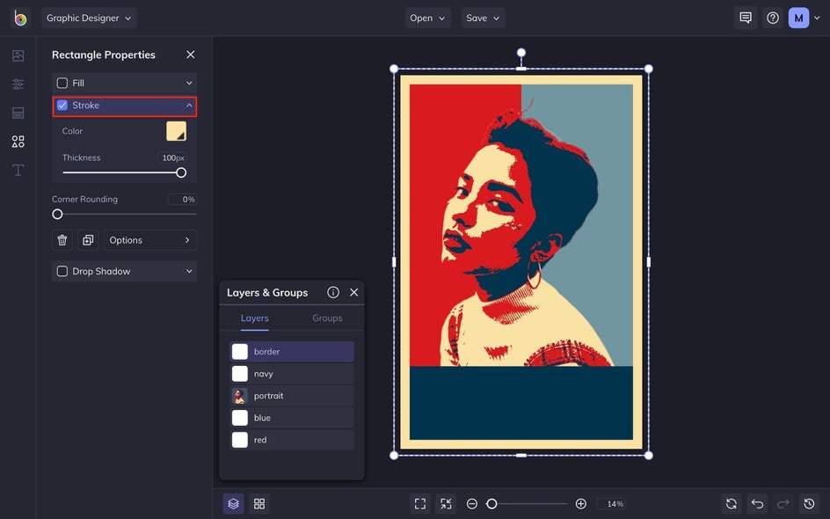Image resolution: width=830 pixels, height=519 pixels.
Task: Expand the Open dropdown menu
Action: pos(427,18)
